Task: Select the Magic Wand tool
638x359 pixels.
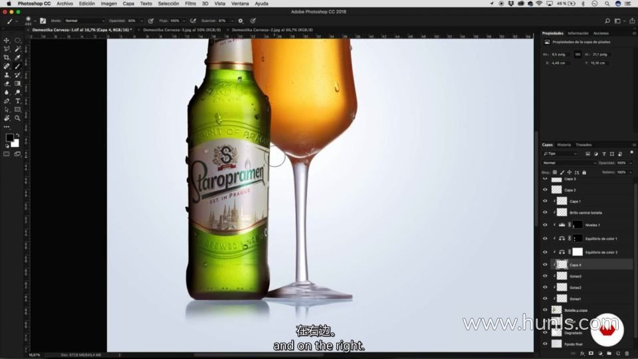Action: coord(17,49)
